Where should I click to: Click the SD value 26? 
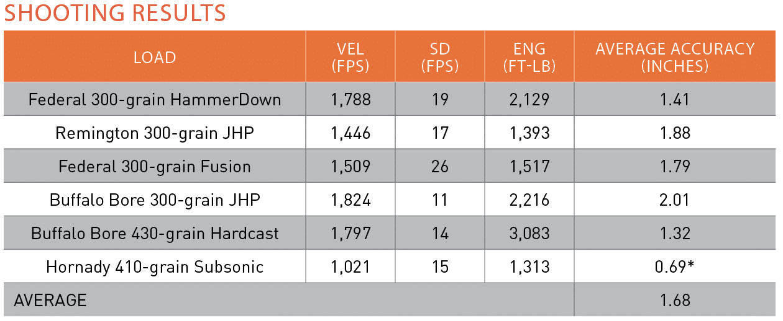439,167
